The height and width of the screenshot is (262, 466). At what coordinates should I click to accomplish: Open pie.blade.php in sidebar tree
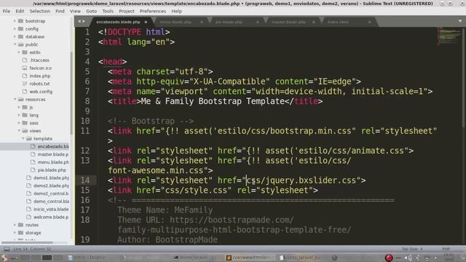click(52, 170)
